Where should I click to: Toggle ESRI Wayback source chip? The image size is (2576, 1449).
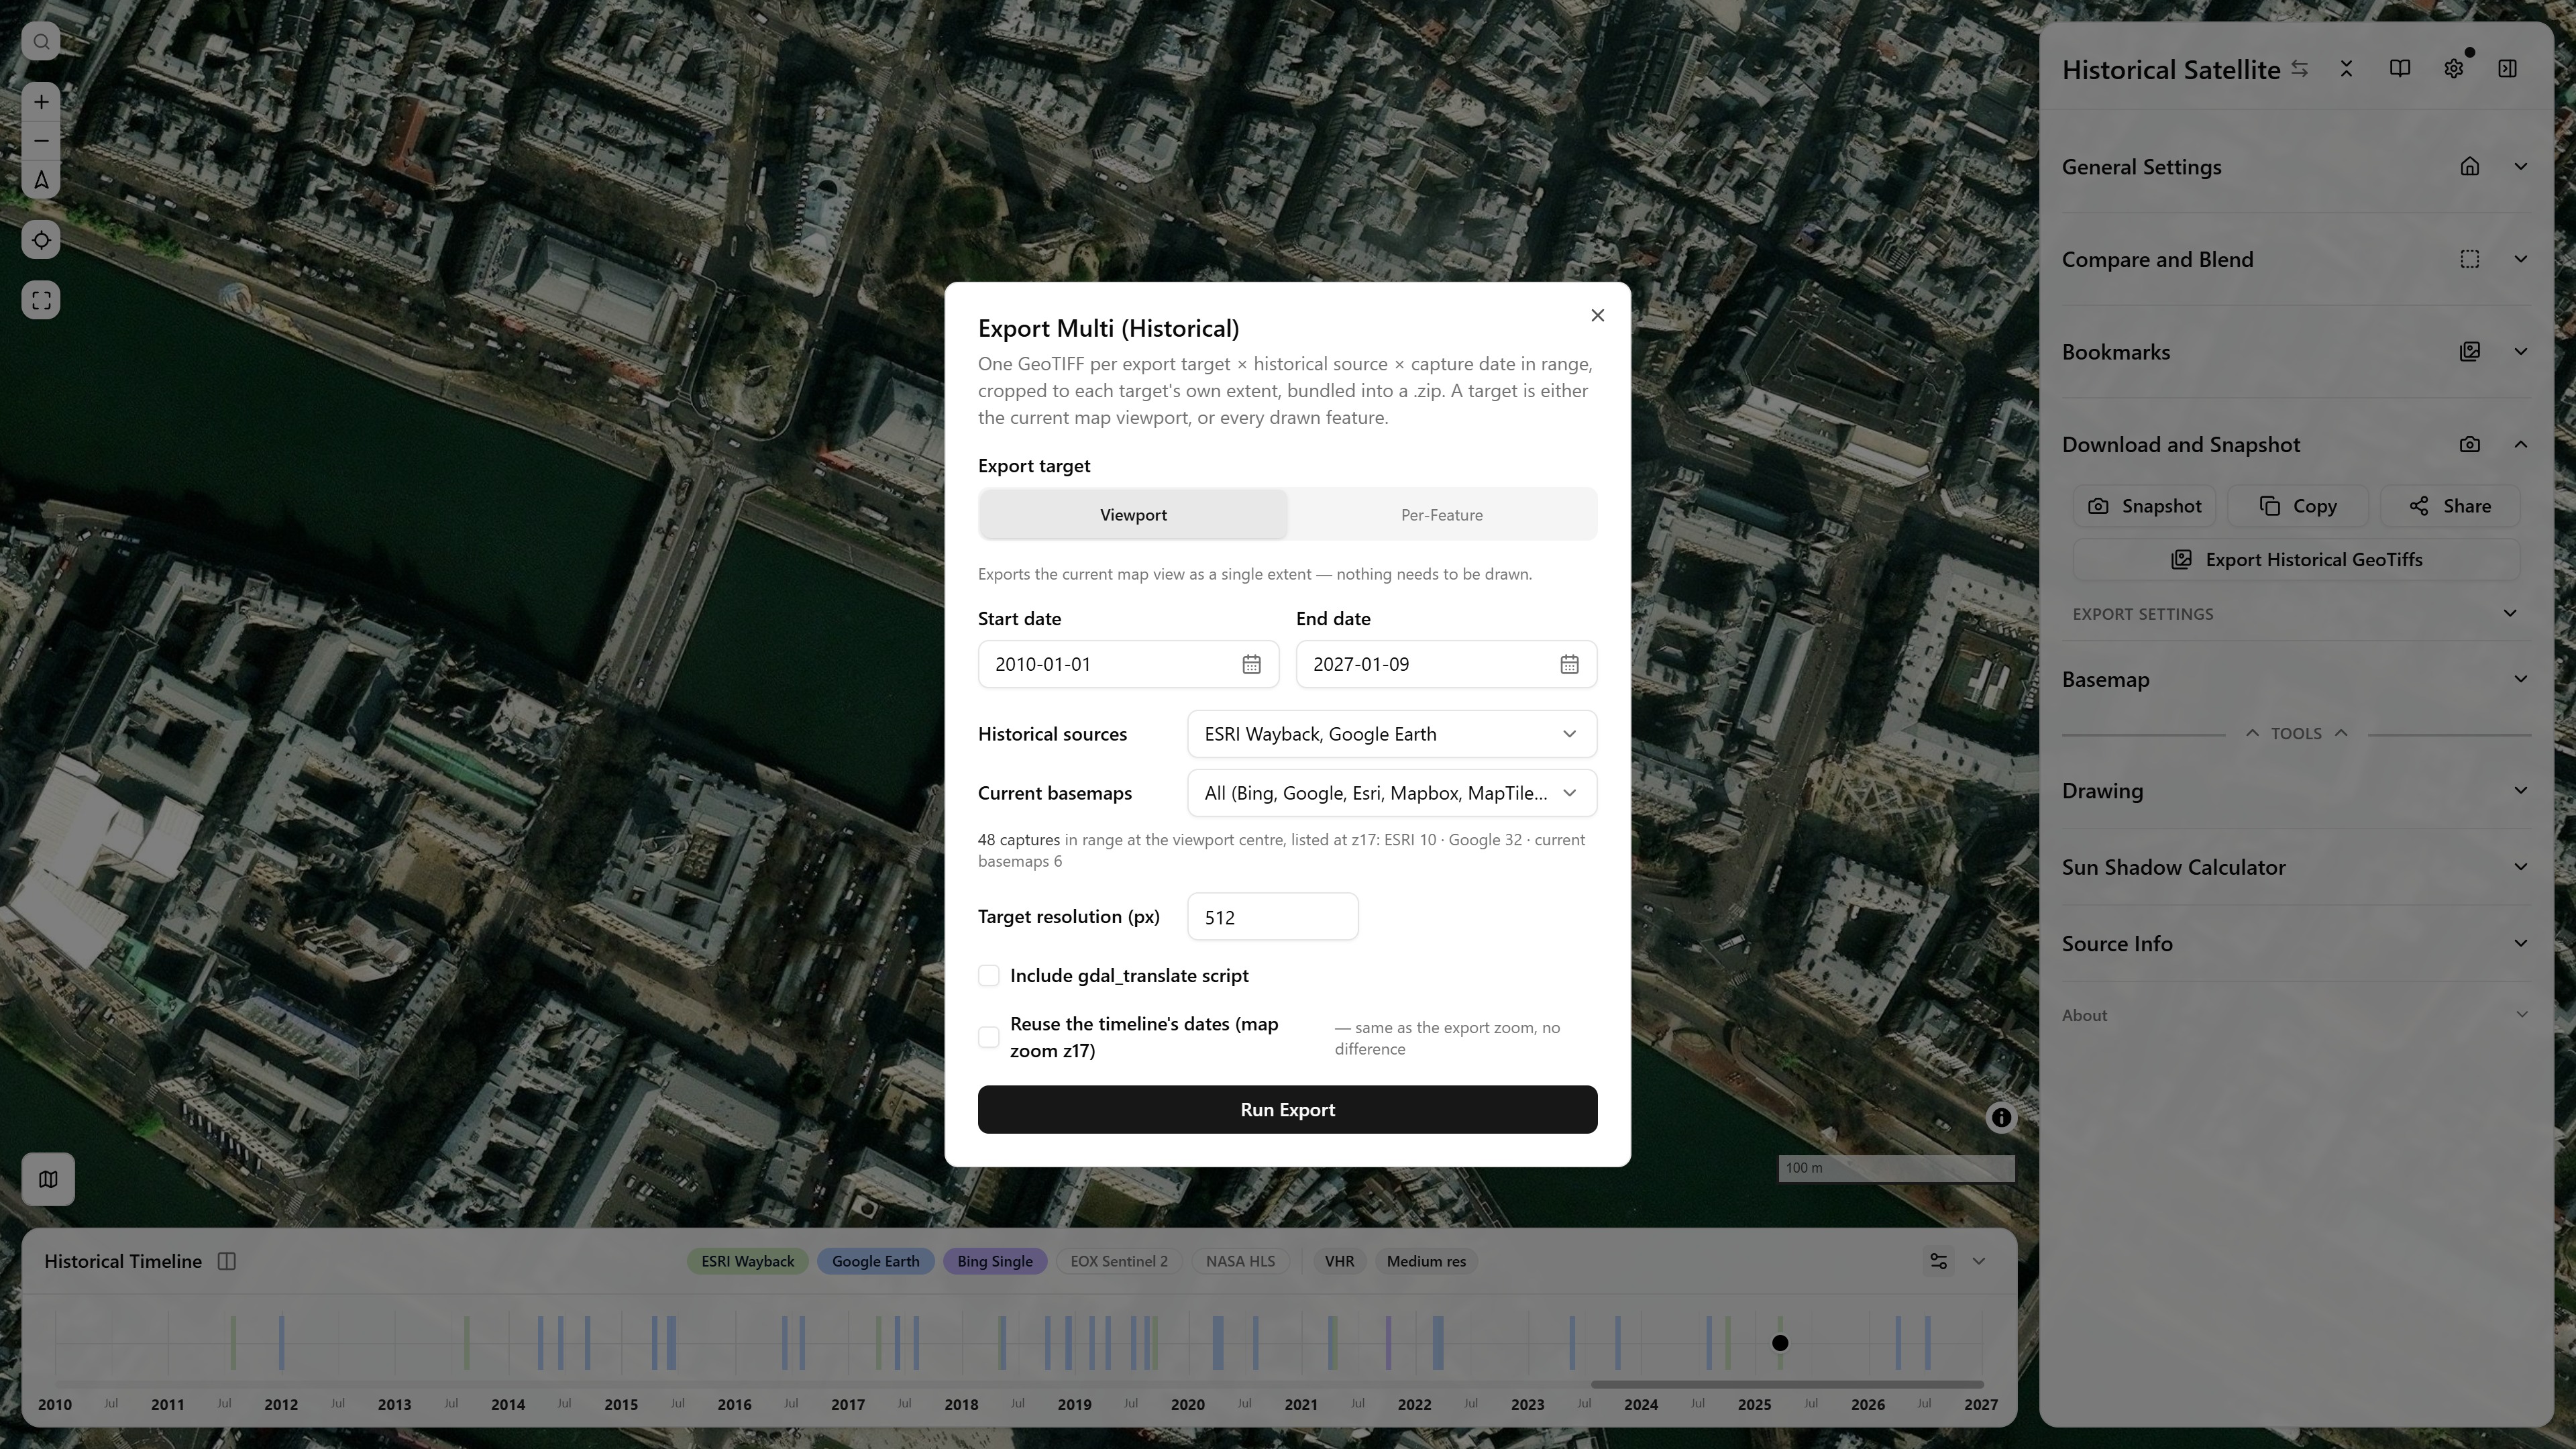(x=748, y=1261)
